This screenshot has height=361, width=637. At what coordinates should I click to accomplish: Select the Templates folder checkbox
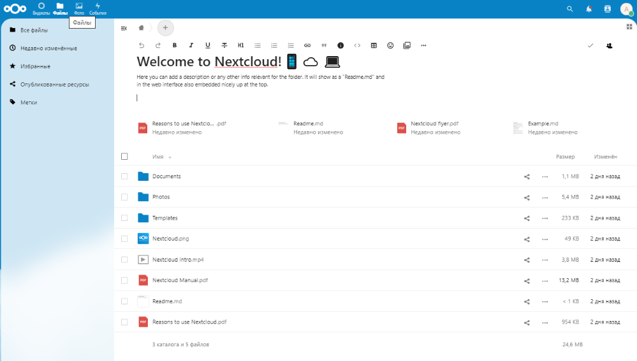point(124,218)
